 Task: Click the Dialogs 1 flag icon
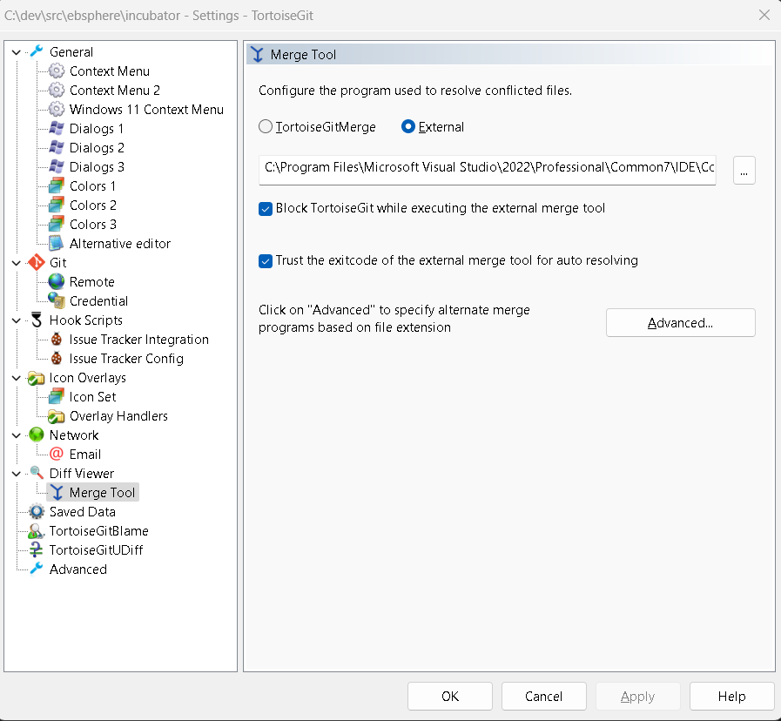click(x=57, y=129)
